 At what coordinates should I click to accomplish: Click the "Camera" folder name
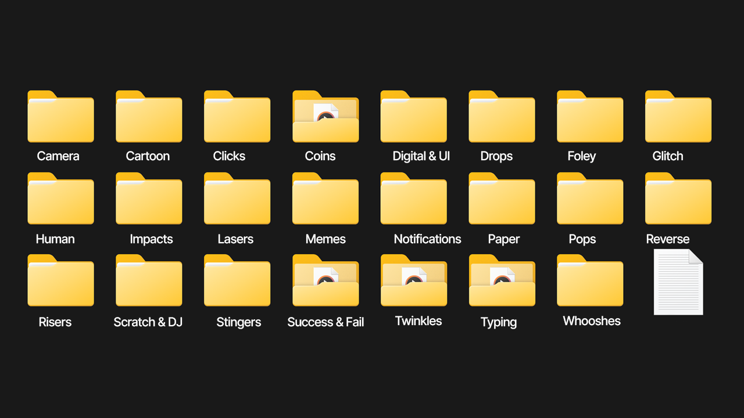[58, 156]
